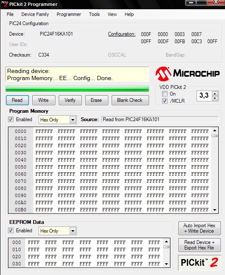Open the Help menu
The height and width of the screenshot is (275, 225).
(129, 14)
